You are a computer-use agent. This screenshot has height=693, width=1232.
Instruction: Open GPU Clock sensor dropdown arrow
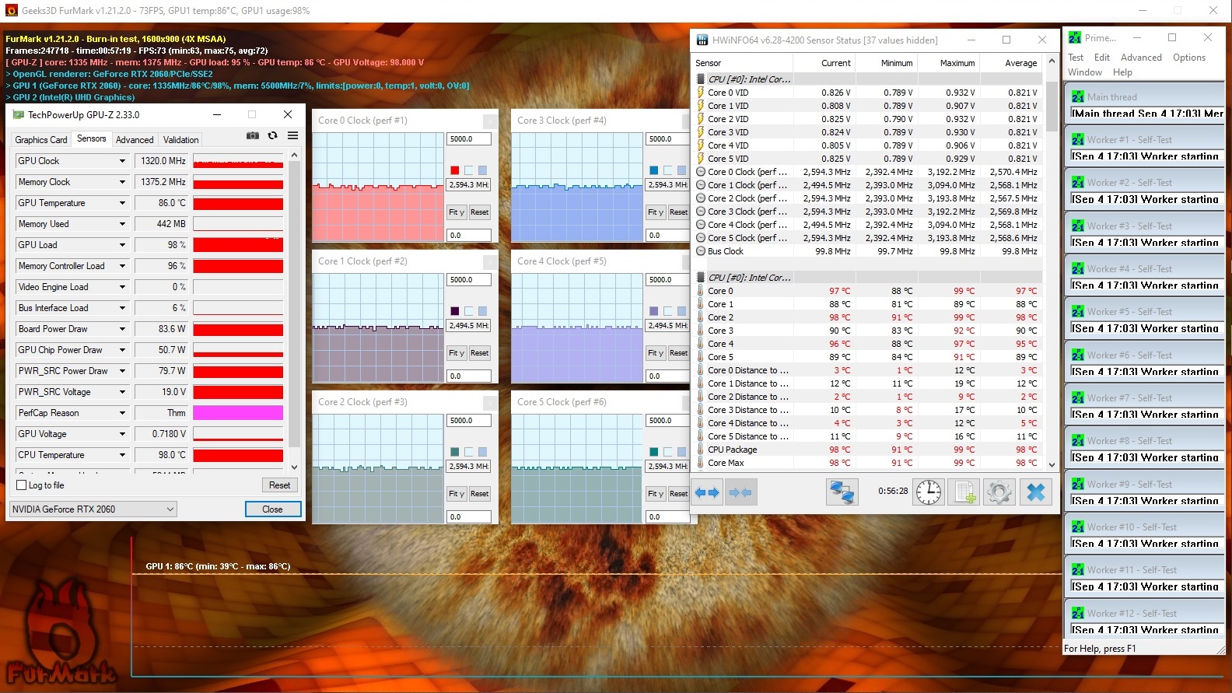(x=122, y=161)
